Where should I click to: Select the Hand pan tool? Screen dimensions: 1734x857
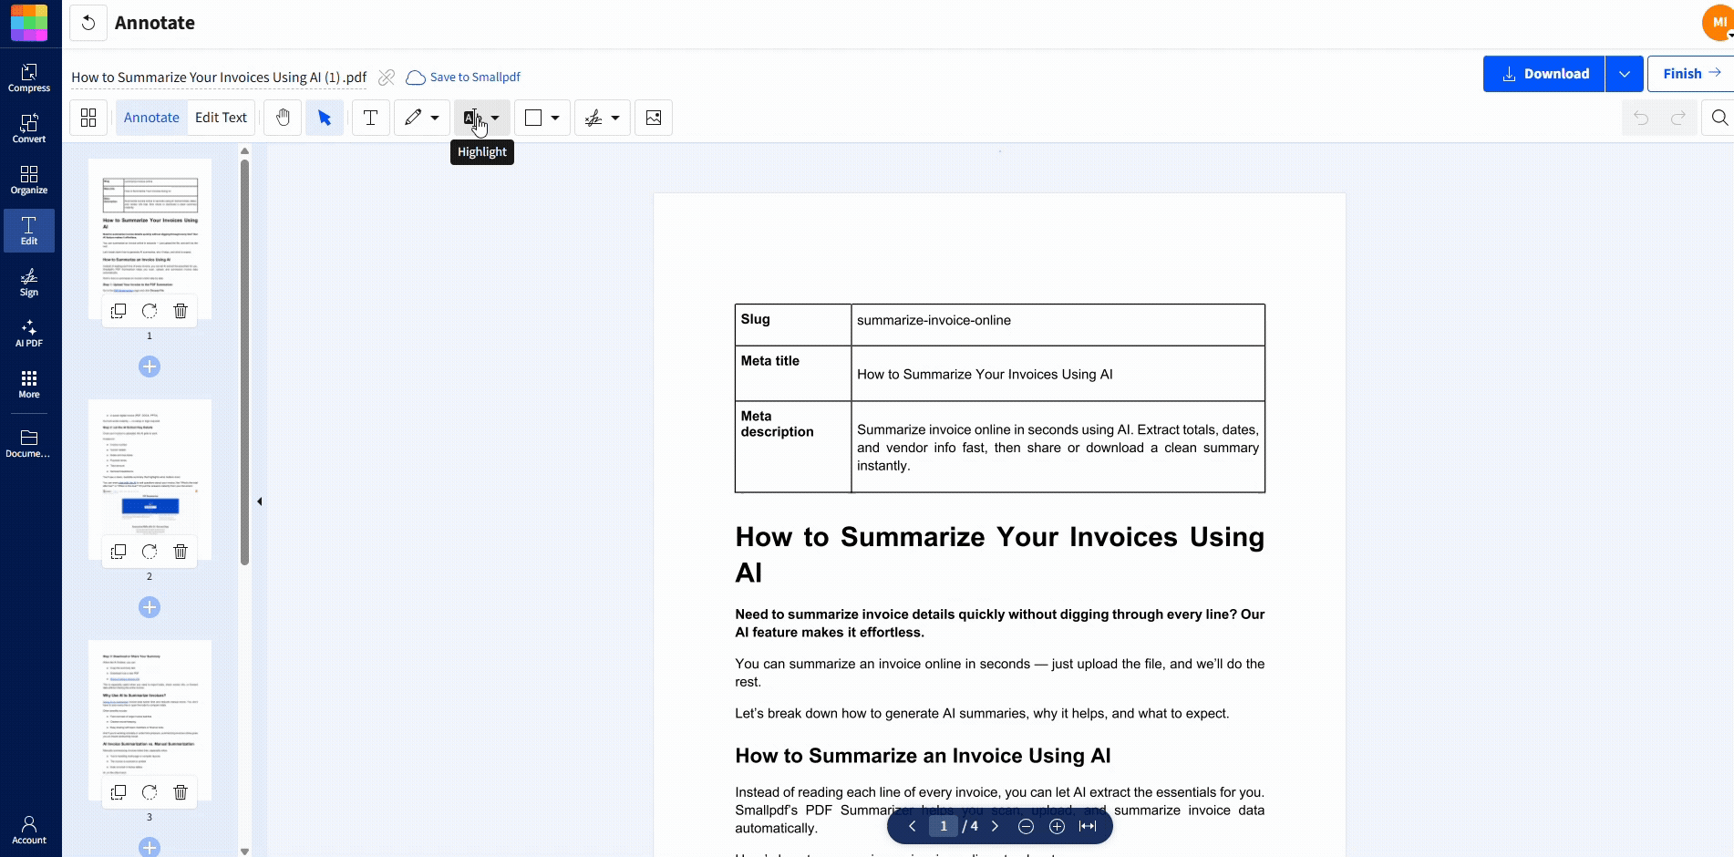[283, 118]
